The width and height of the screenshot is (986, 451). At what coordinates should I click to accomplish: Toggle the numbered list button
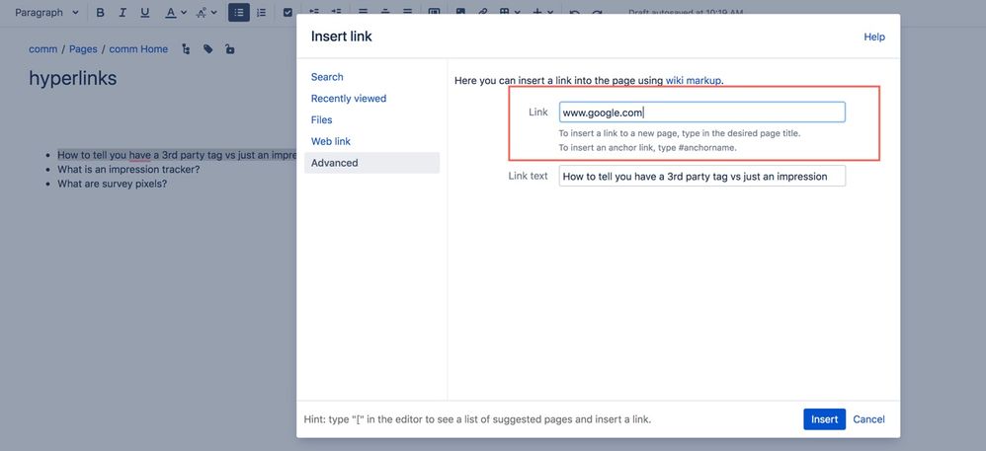point(261,12)
